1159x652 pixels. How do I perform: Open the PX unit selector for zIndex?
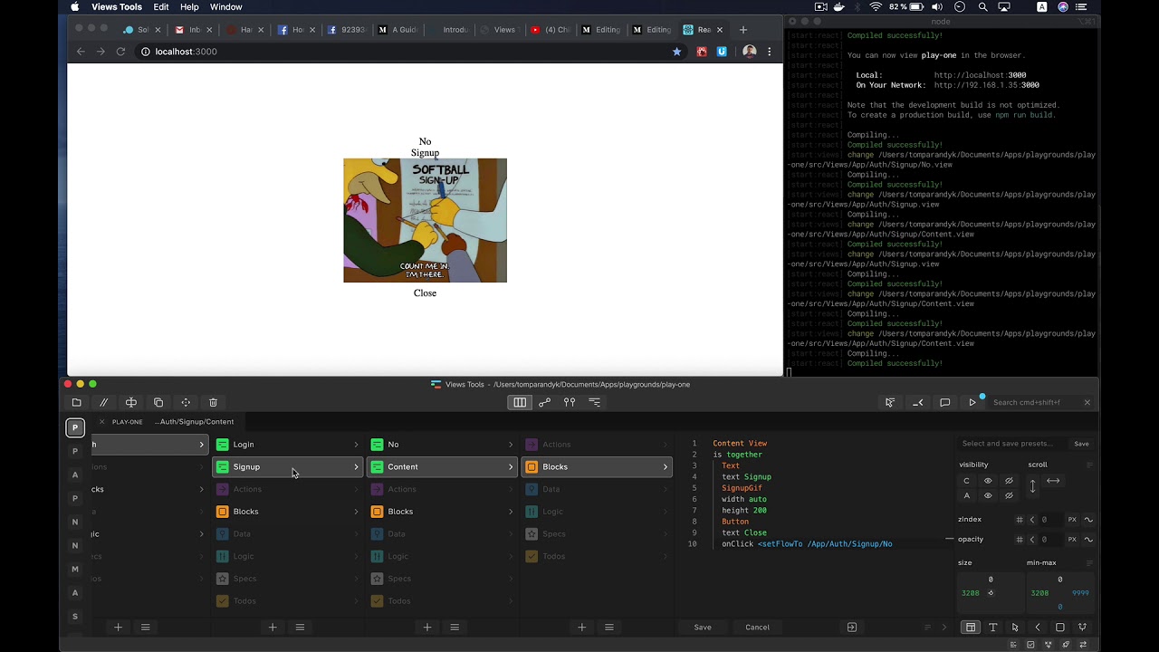click(1072, 520)
